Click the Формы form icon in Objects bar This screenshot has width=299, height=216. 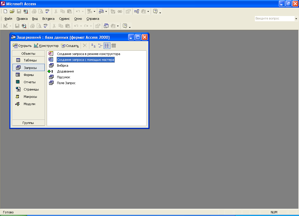pos(18,75)
